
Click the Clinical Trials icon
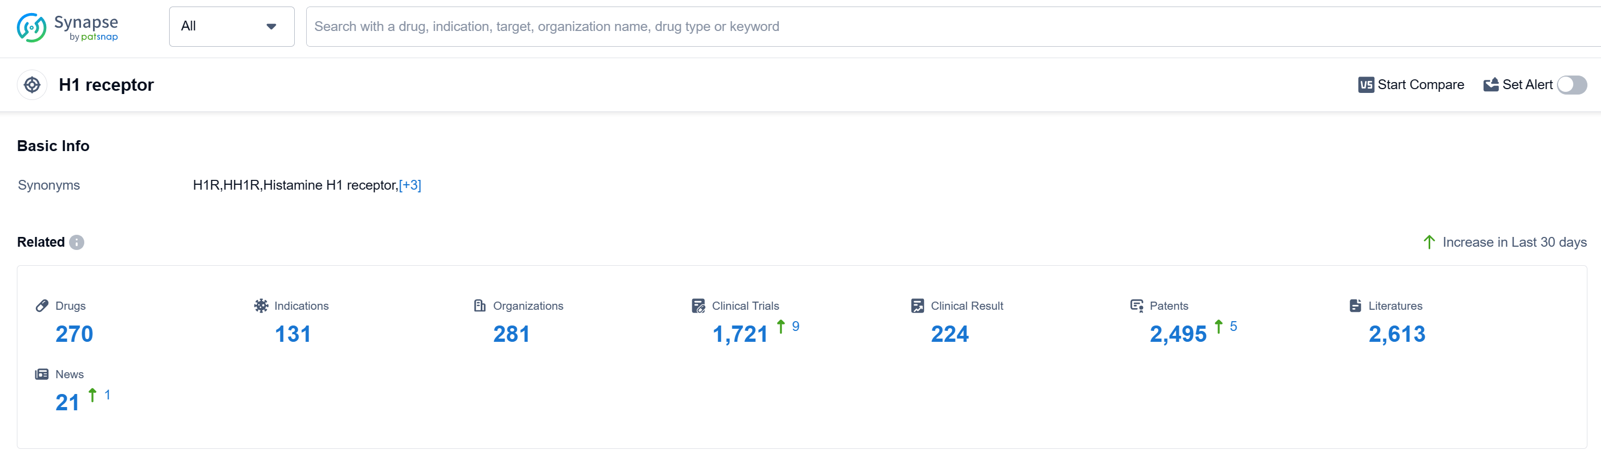click(698, 305)
